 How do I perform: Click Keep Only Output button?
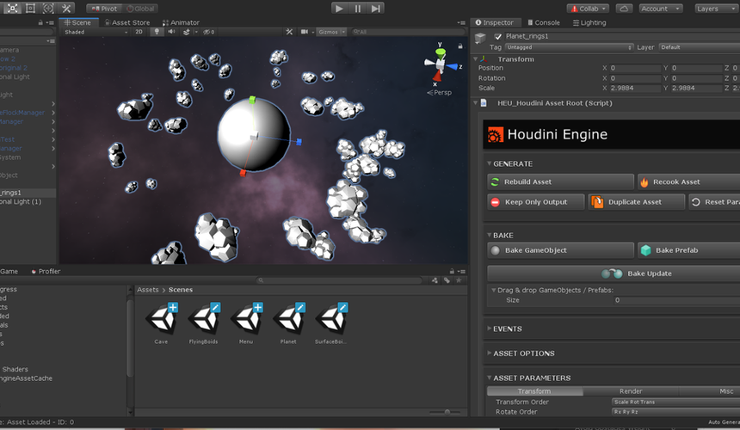pyautogui.click(x=536, y=202)
